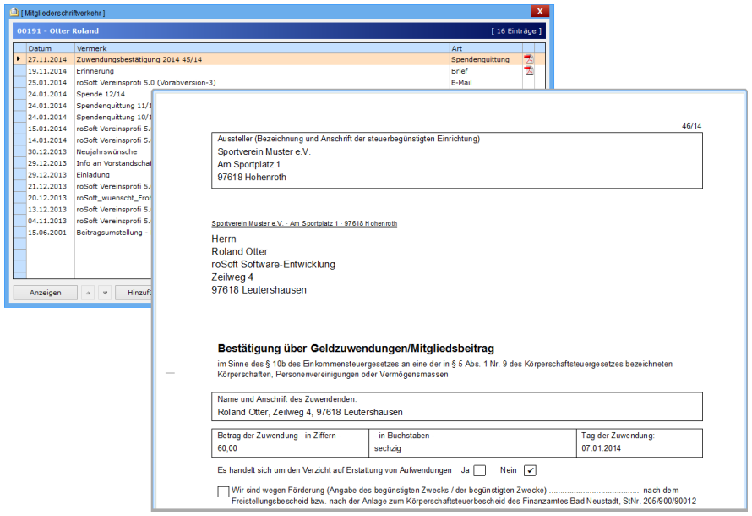The width and height of the screenshot is (752, 516).
Task: Tick the 'Ja' checkbox for Verzicht
Action: [x=479, y=470]
